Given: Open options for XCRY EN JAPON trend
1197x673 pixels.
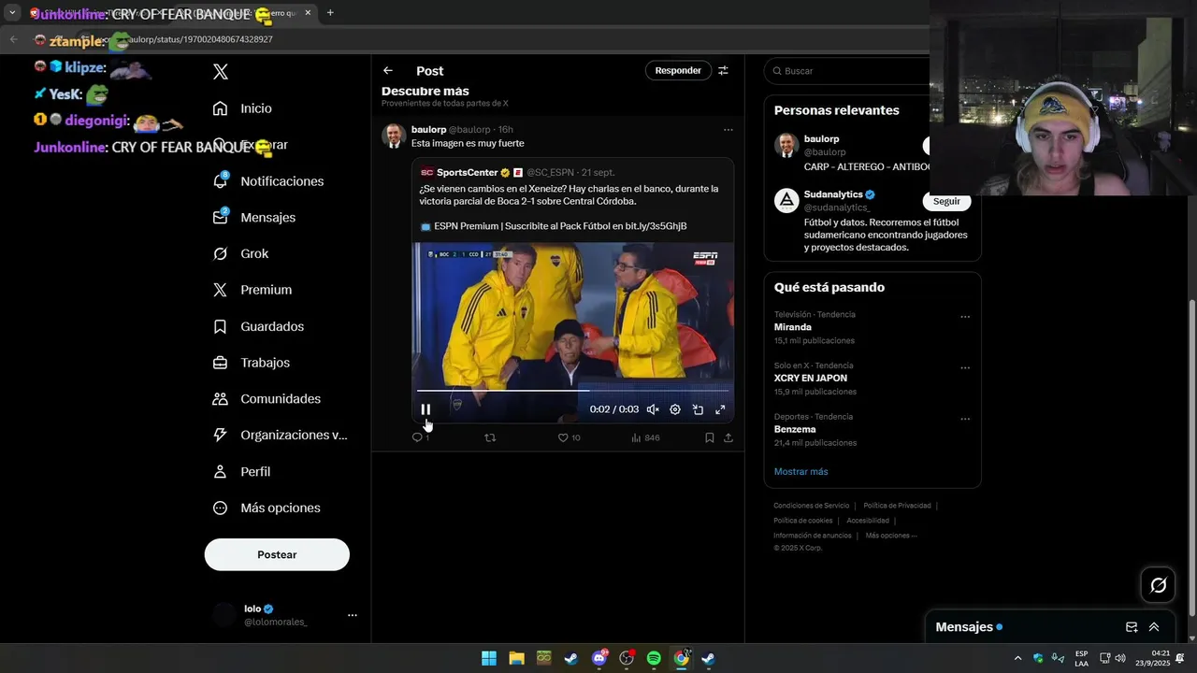Looking at the screenshot, I should coord(965,368).
